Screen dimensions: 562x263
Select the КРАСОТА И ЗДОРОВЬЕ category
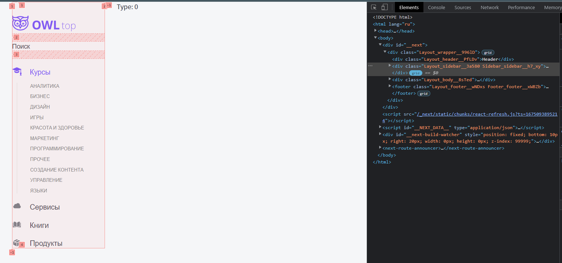[x=57, y=128]
